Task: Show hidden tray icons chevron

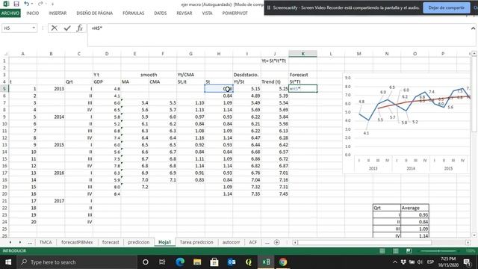Action: (x=395, y=262)
